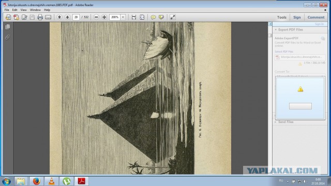Open the View menu
Viewport: 331px width, 186px height.
click(23, 10)
